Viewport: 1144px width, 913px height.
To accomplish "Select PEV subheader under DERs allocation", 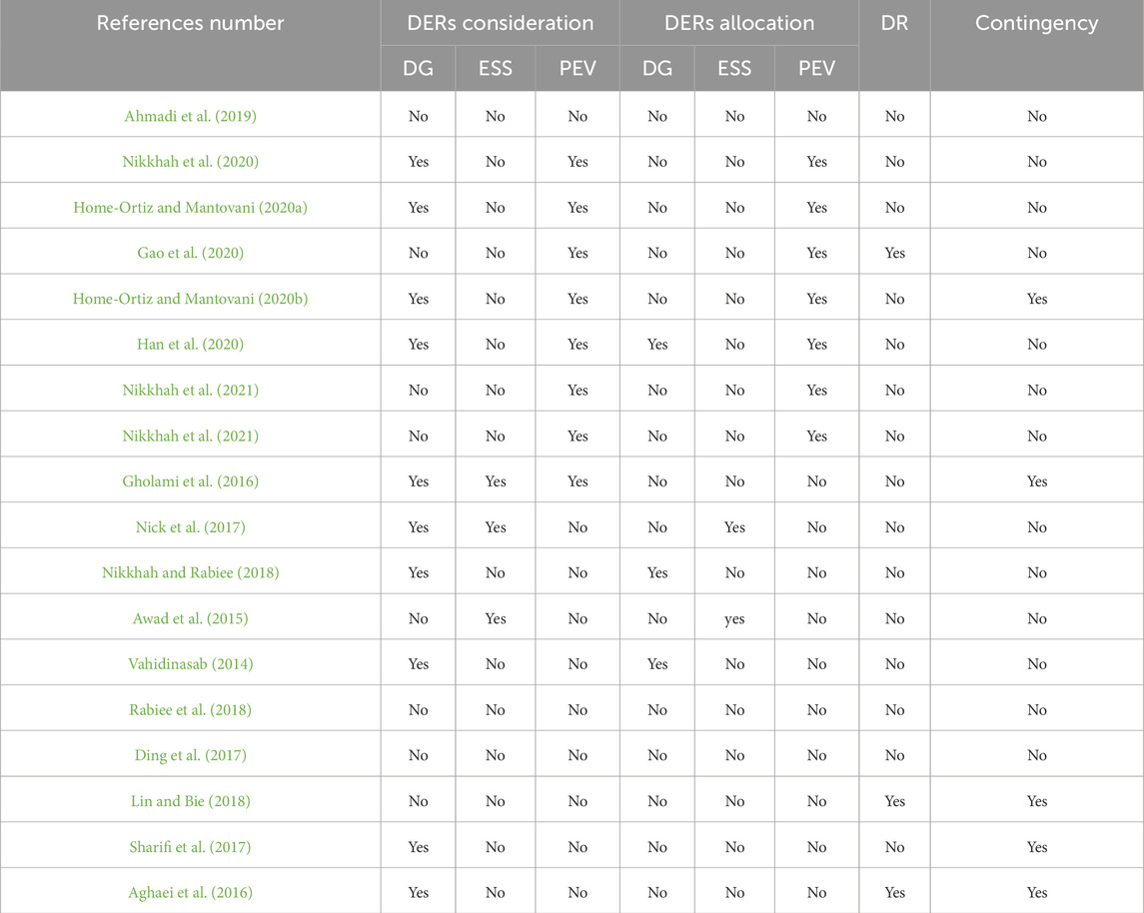I will (x=816, y=69).
